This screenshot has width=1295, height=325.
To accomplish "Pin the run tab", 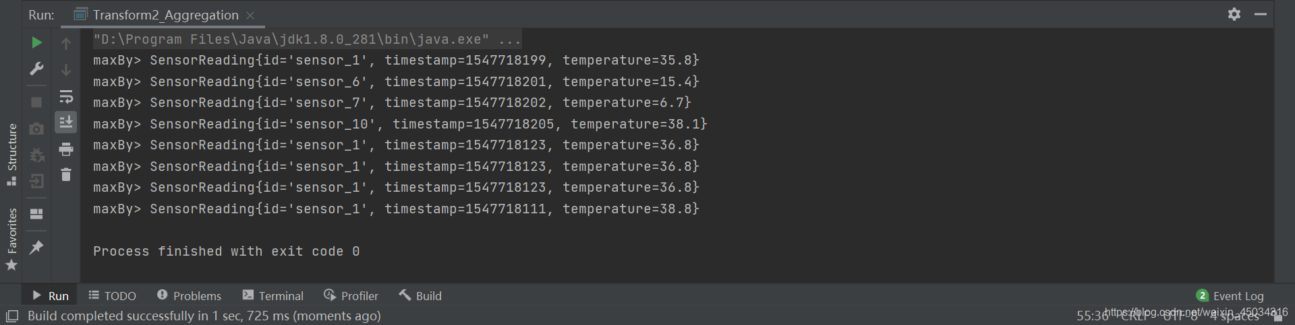I will click(x=36, y=248).
